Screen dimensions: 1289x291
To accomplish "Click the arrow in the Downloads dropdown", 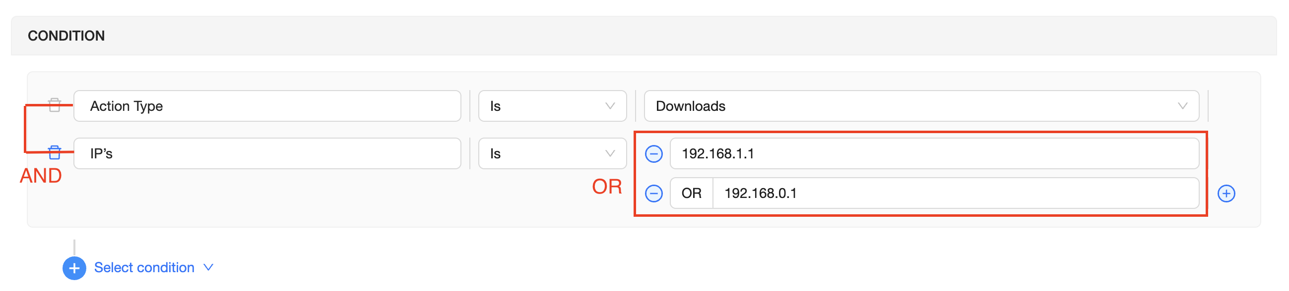I will click(1182, 106).
